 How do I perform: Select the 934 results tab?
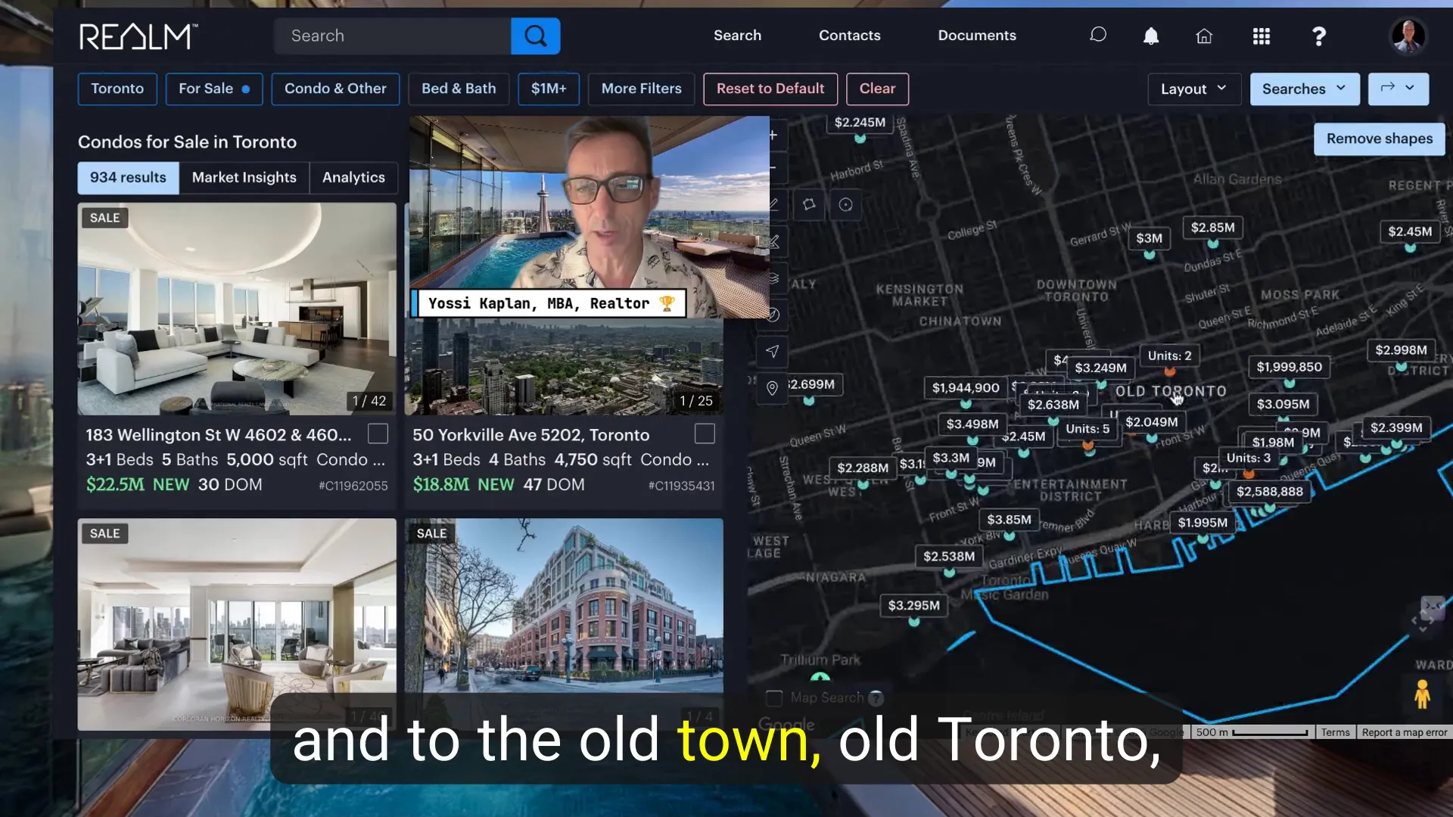point(128,178)
